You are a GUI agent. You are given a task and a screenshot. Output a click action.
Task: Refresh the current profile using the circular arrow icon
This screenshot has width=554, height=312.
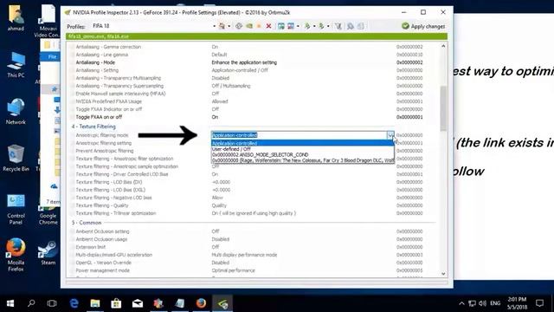(239, 26)
